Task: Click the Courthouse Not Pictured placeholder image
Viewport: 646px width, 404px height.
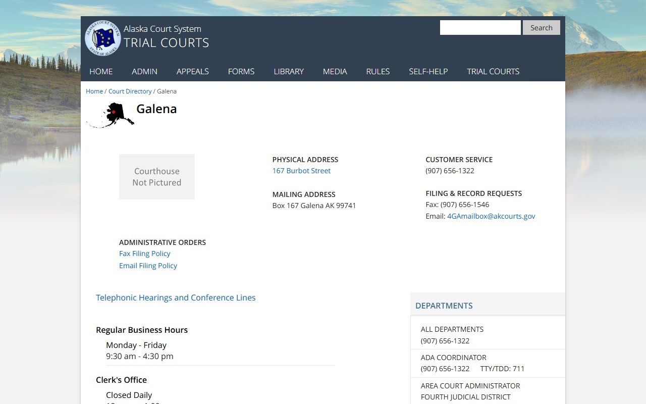Action: (157, 177)
